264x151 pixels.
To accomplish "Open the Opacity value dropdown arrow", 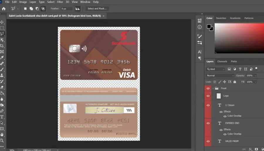I will (255, 75).
